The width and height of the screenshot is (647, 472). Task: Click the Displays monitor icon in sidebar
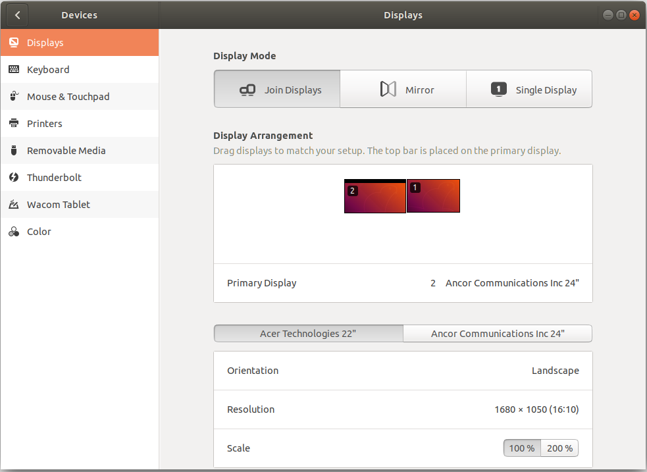pos(14,43)
